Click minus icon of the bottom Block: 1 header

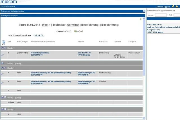[x=5, y=109]
